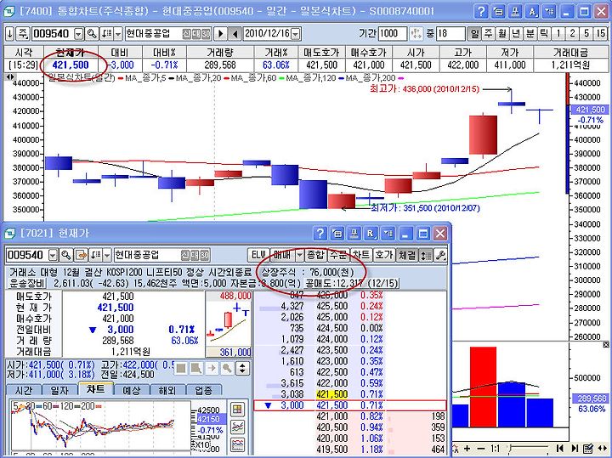Switch to the 해외 tab
The image size is (612, 458).
coord(167,390)
